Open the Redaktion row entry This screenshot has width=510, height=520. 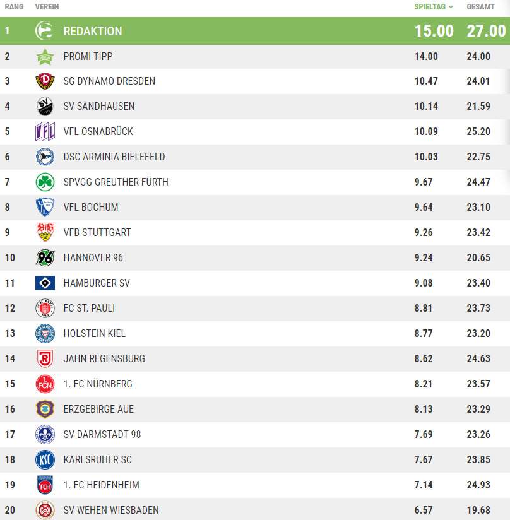(x=255, y=31)
